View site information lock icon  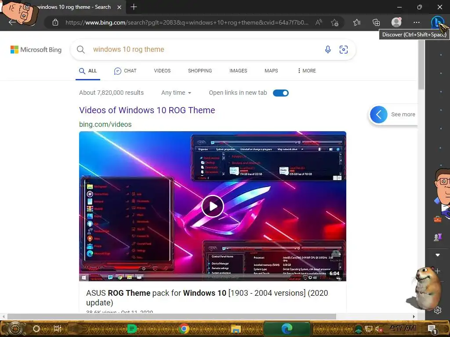(x=55, y=22)
